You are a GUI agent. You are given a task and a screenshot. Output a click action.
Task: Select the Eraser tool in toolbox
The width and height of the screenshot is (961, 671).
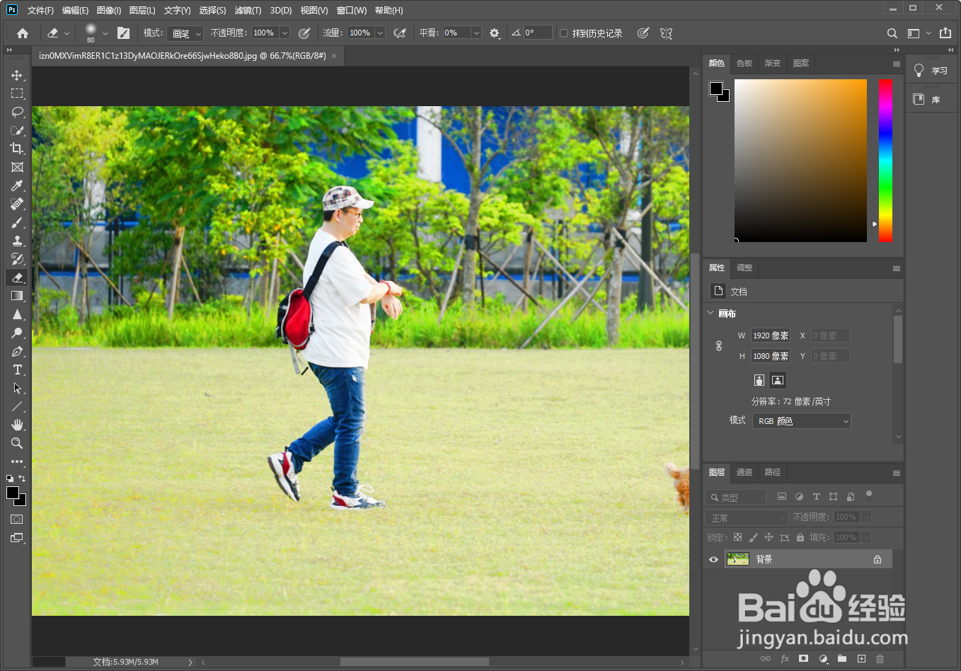point(17,277)
